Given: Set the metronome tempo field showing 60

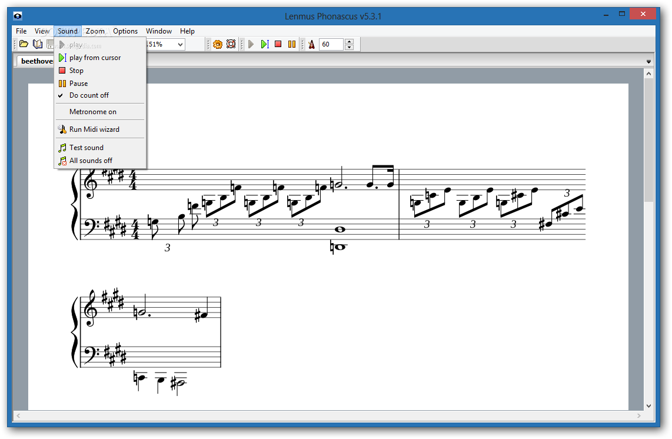Looking at the screenshot, I should coord(331,44).
